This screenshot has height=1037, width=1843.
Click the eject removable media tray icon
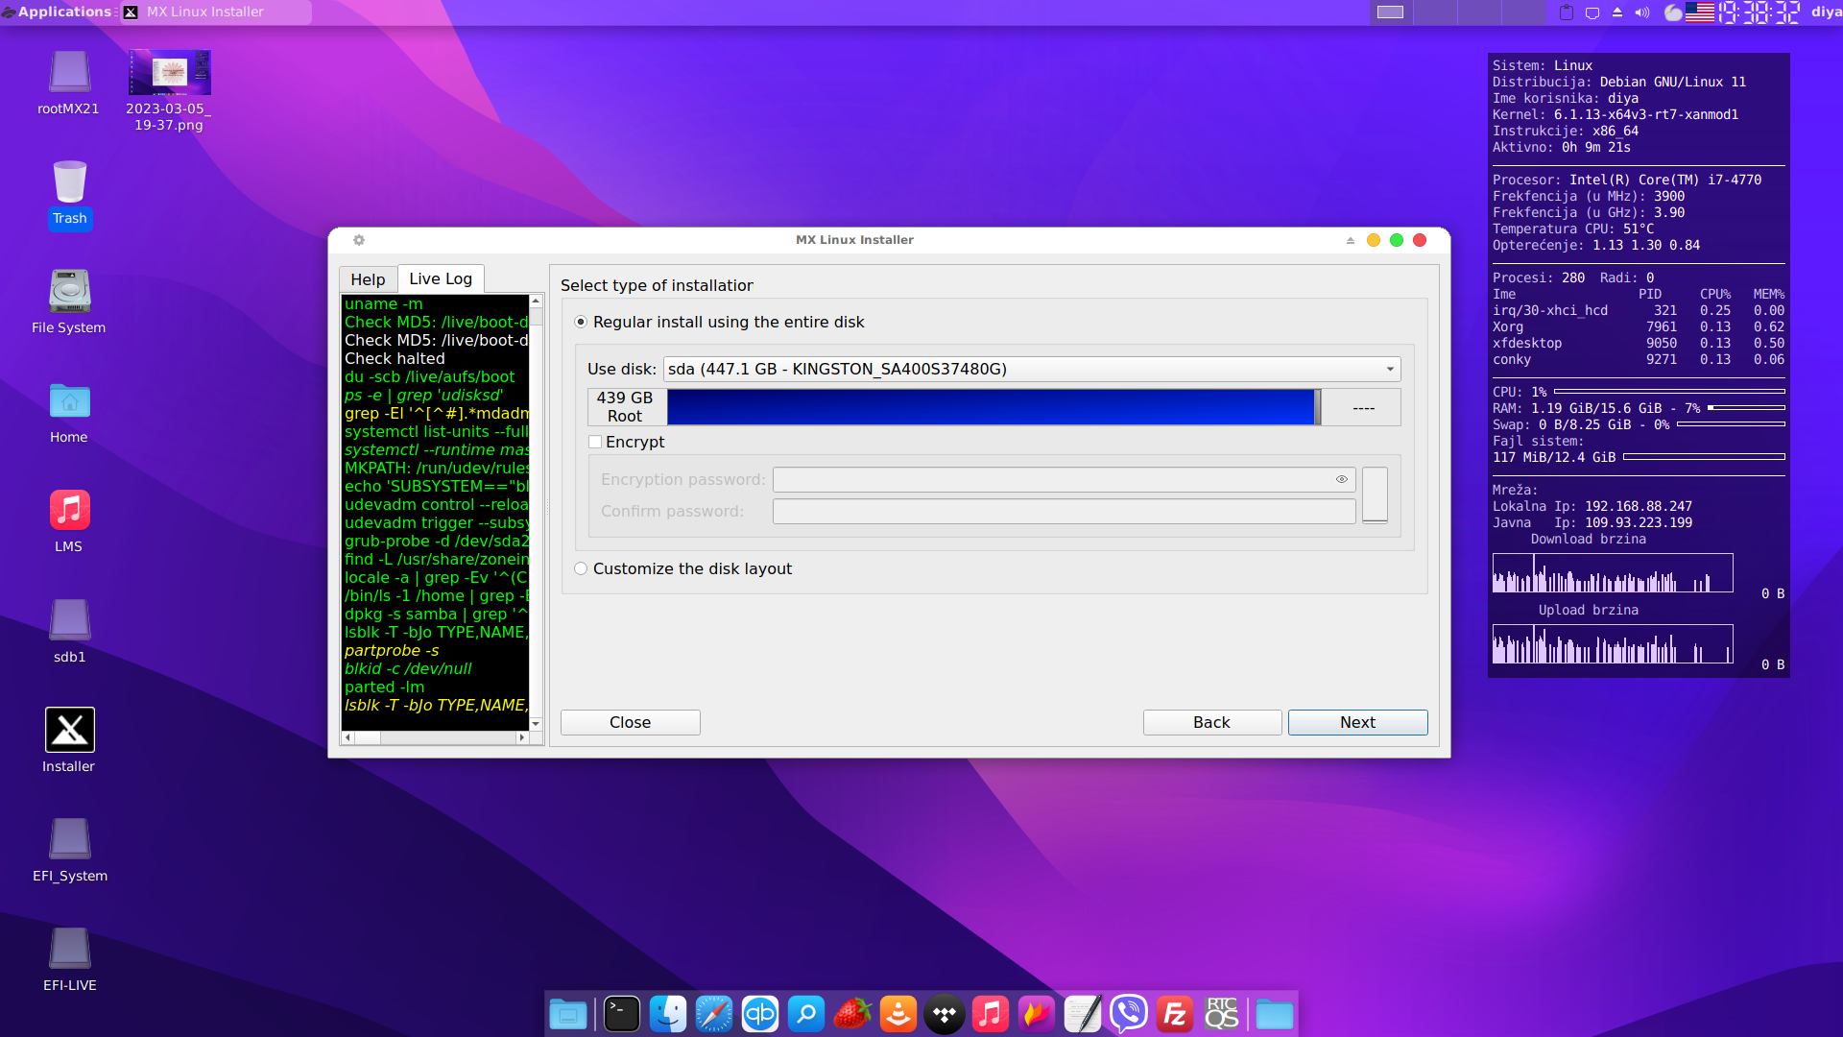[x=1617, y=12]
